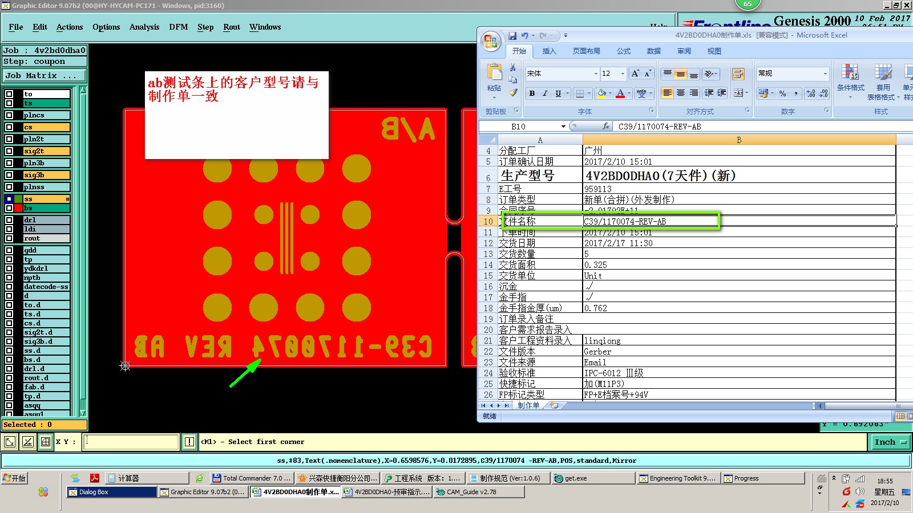Toggle visibility checkbox of layer 'sig2t'

(9, 151)
